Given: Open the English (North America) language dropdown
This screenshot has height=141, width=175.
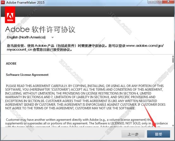Looking at the screenshot, I should click(30, 37).
